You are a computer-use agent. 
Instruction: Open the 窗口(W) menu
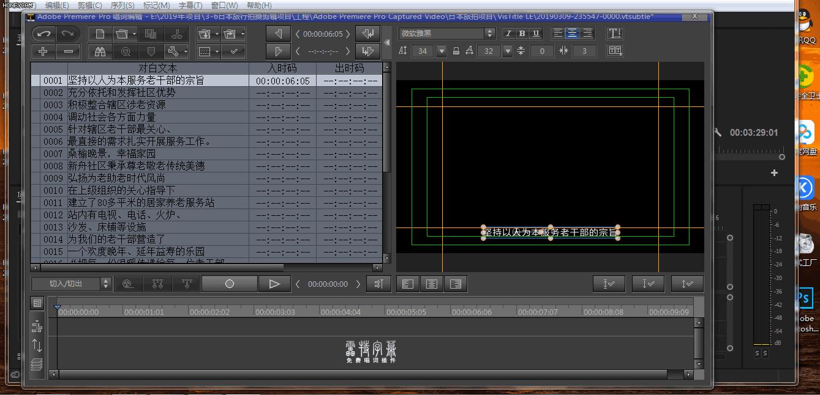coord(224,6)
